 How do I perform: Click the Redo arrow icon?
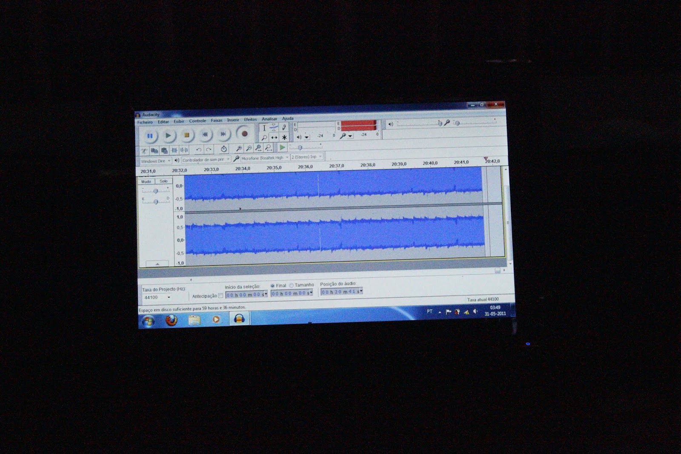(x=209, y=149)
